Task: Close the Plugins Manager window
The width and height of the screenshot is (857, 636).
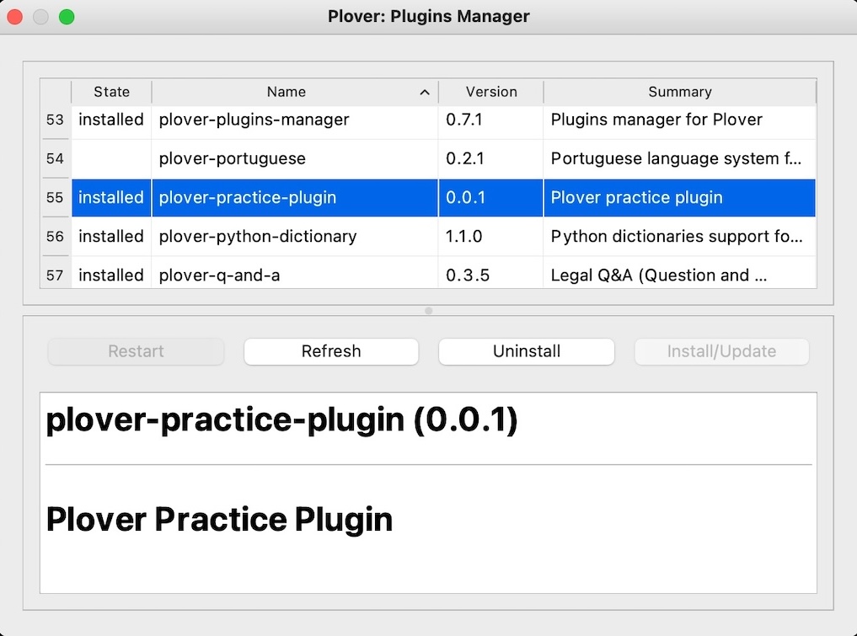Action: 15,17
